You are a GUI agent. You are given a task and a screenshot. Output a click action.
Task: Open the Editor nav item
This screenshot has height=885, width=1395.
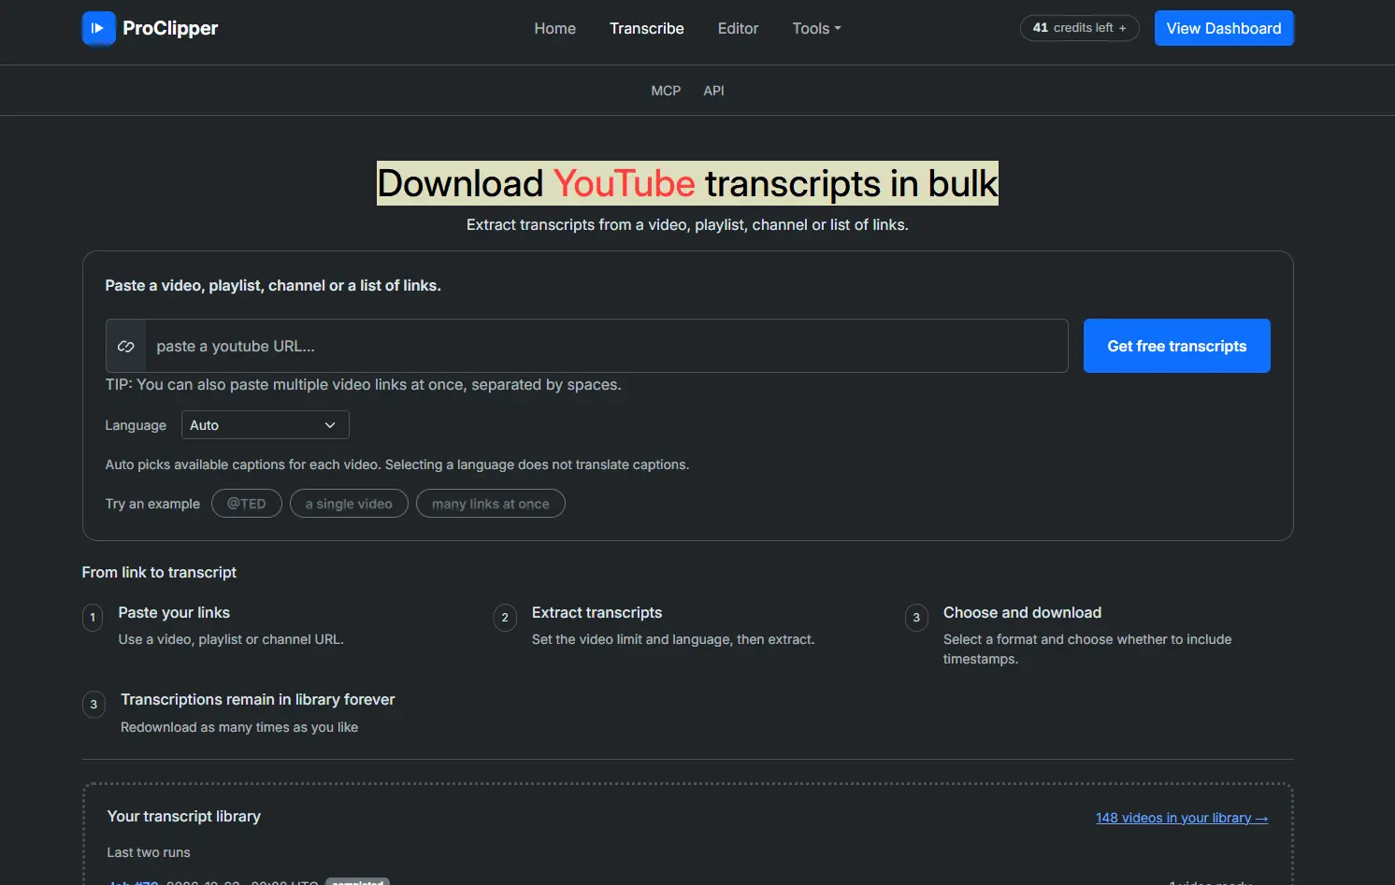(x=738, y=28)
